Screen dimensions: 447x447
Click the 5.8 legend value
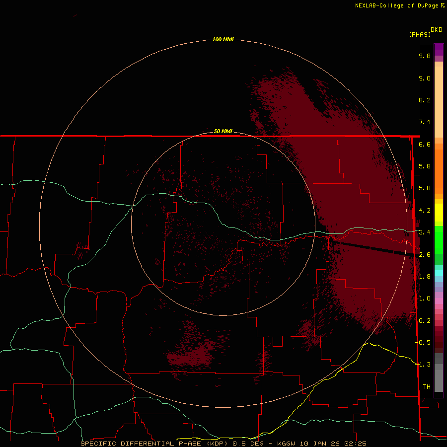click(425, 166)
